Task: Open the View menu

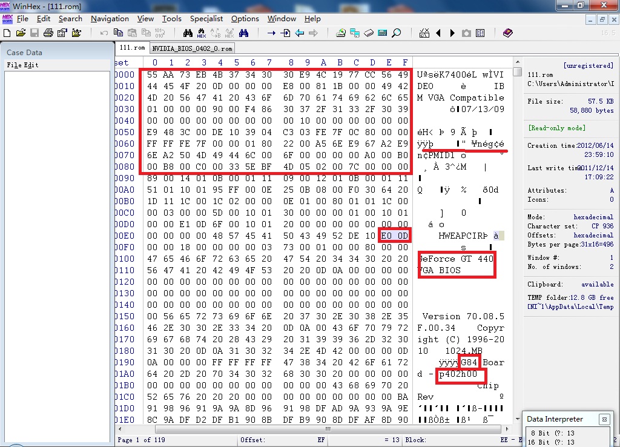Action: 145,19
